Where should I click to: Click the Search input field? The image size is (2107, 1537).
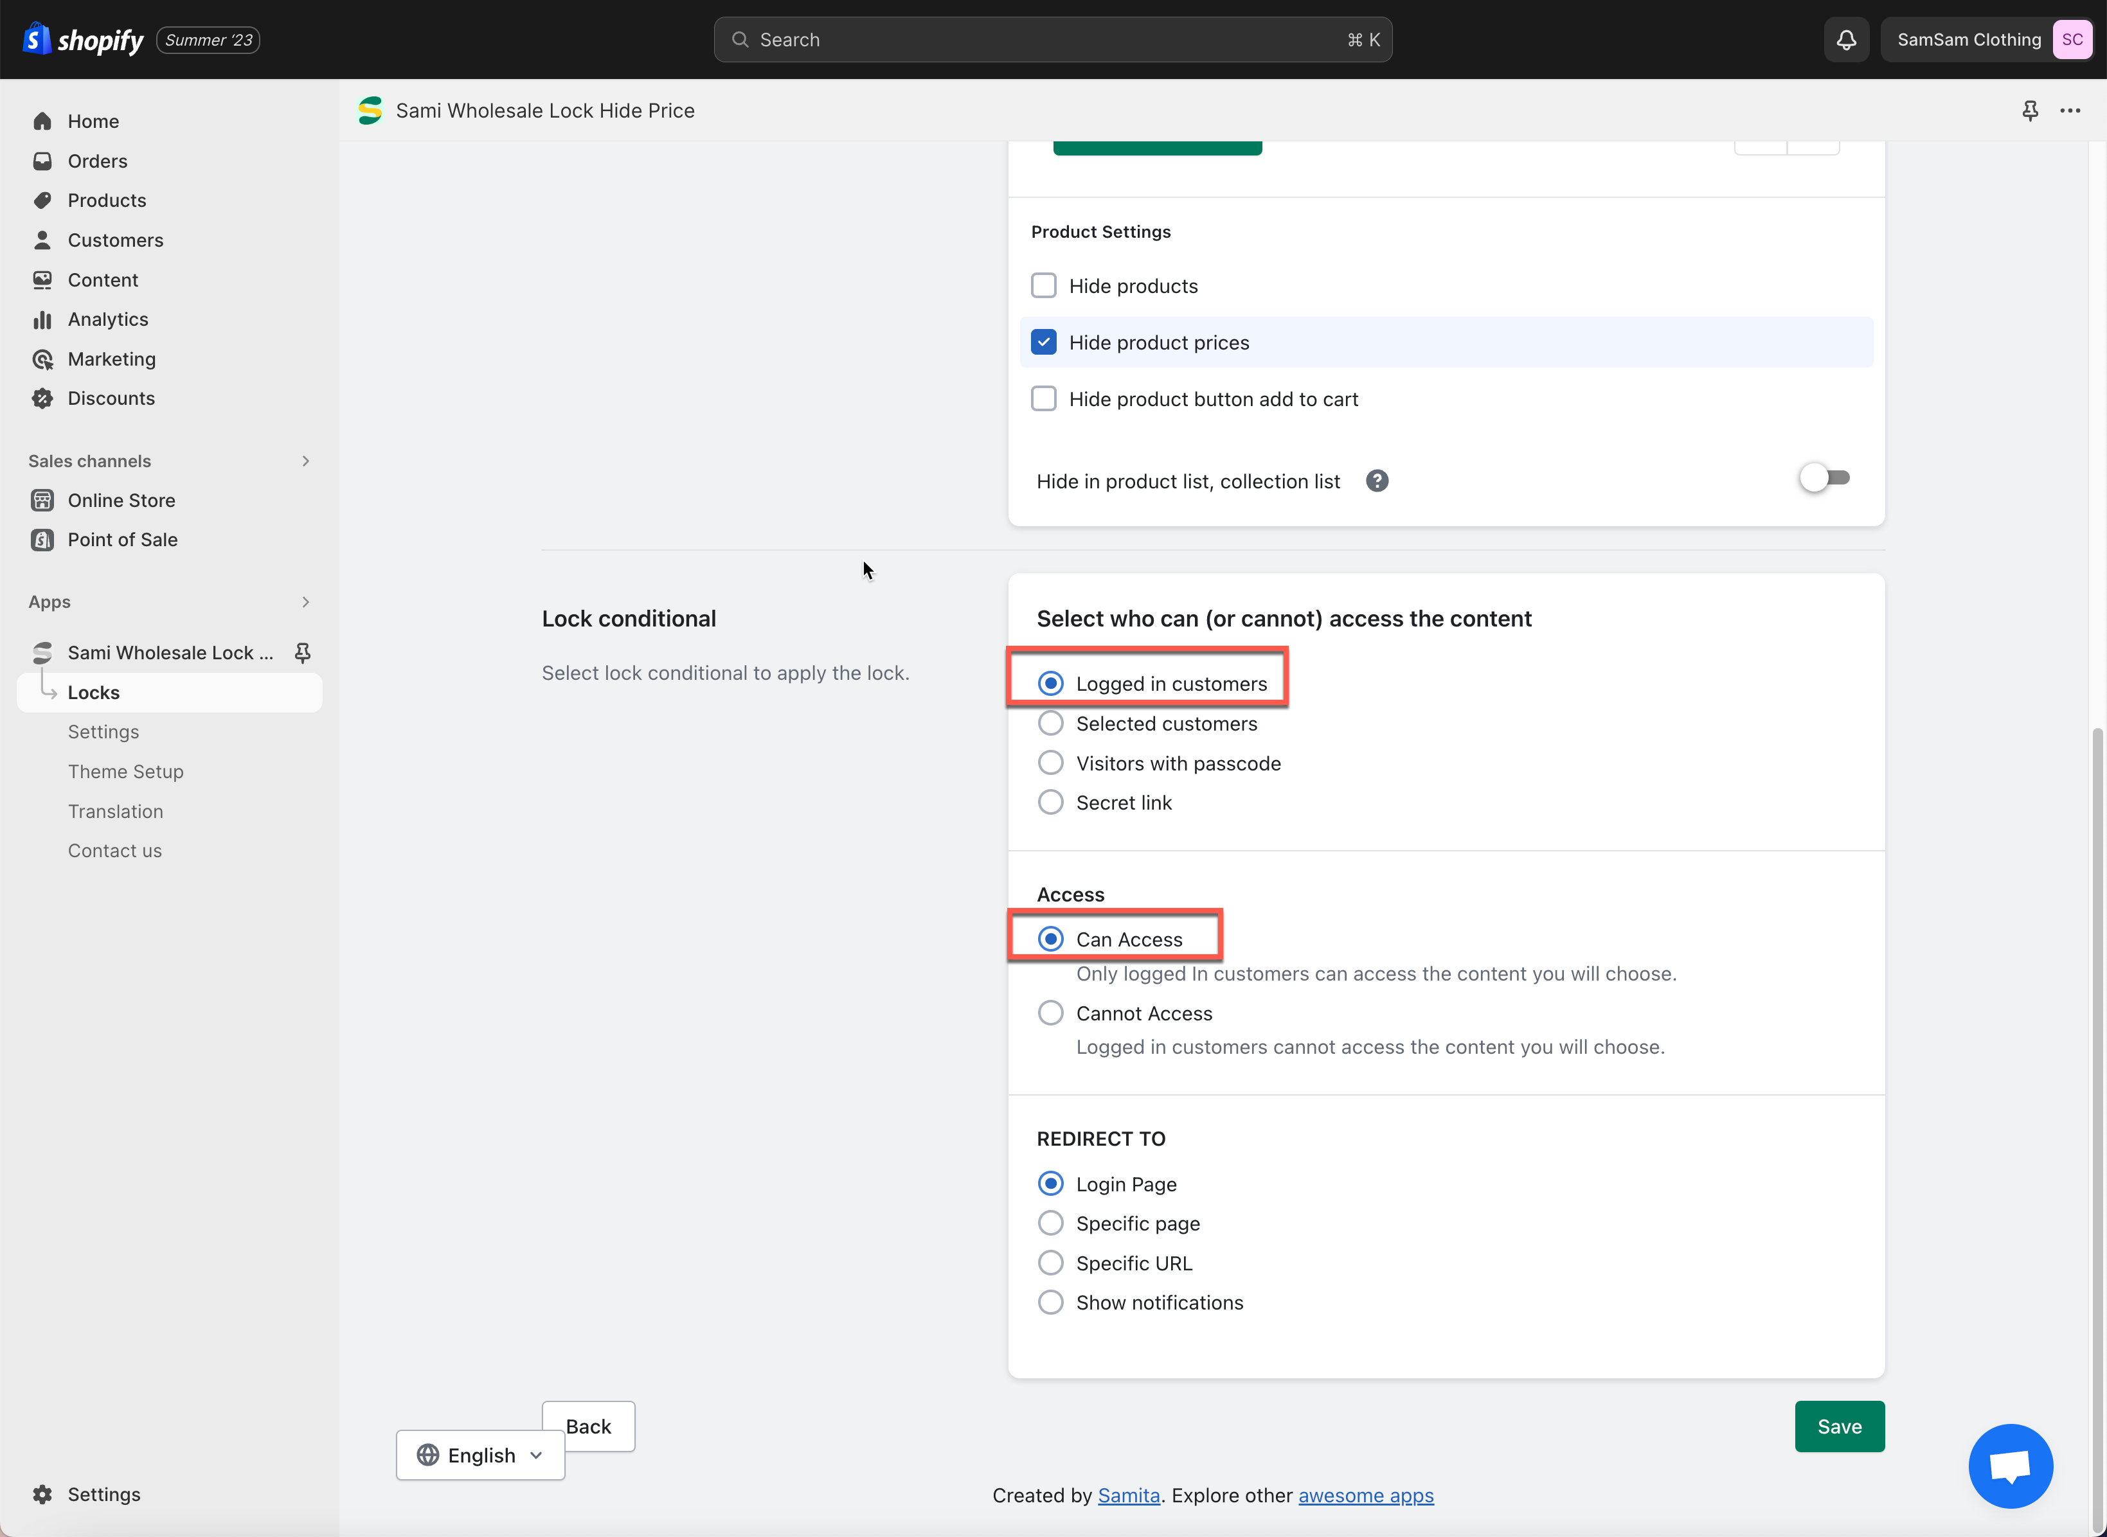(1053, 39)
